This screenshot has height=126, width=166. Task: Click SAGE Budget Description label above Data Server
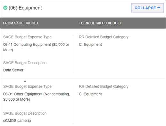(x=25, y=63)
